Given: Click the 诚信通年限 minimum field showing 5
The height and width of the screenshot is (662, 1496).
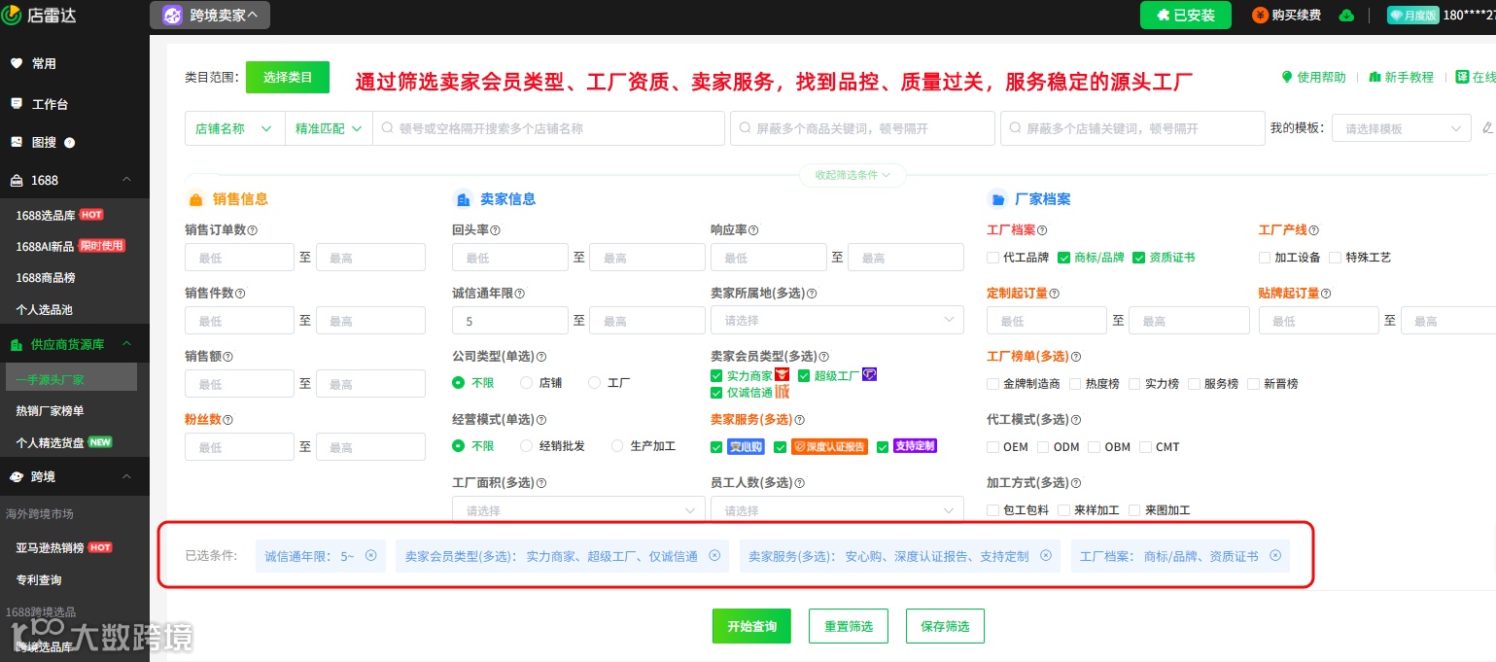Looking at the screenshot, I should (509, 320).
